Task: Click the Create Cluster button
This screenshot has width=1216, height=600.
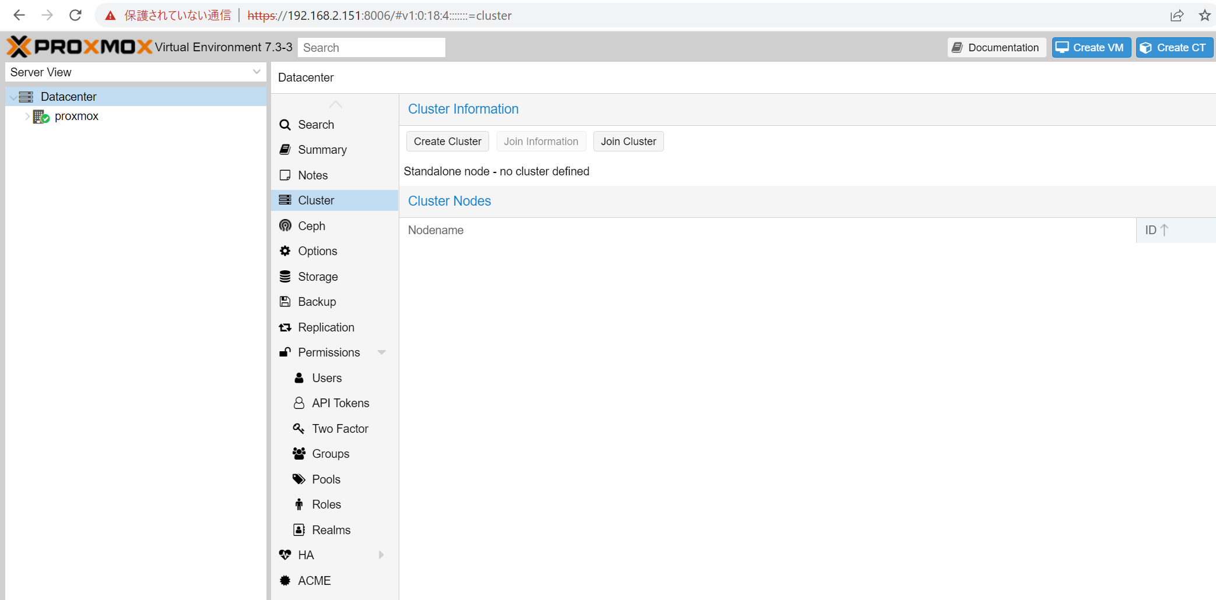Action: pos(448,142)
